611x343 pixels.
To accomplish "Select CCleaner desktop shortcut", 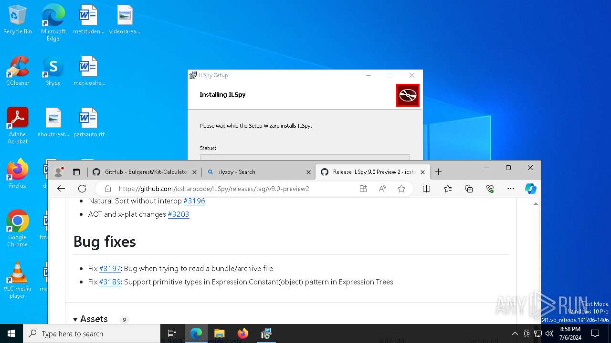I will tap(18, 71).
